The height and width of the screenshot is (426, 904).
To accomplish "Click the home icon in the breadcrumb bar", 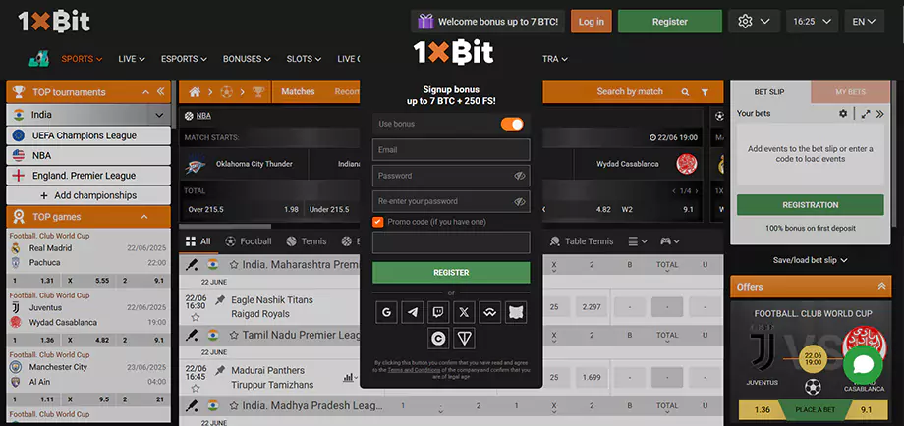I will point(195,92).
